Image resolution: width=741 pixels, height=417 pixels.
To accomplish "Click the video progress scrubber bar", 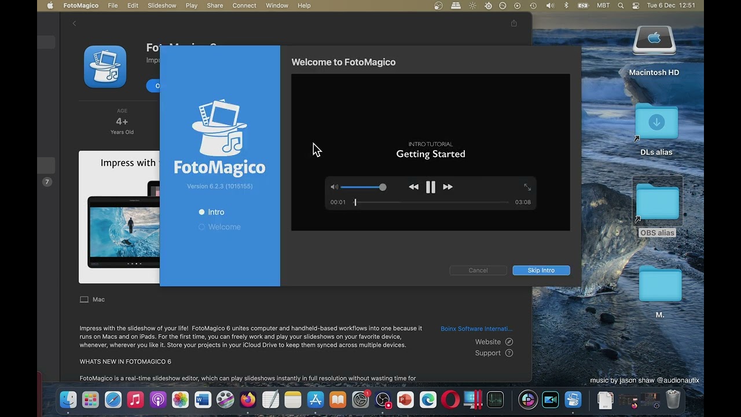I will click(432, 202).
